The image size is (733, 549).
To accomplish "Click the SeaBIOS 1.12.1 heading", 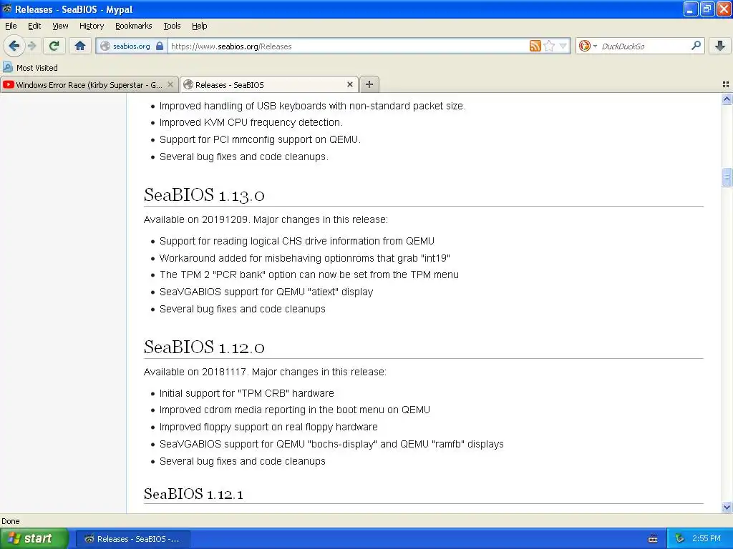I will point(193,494).
